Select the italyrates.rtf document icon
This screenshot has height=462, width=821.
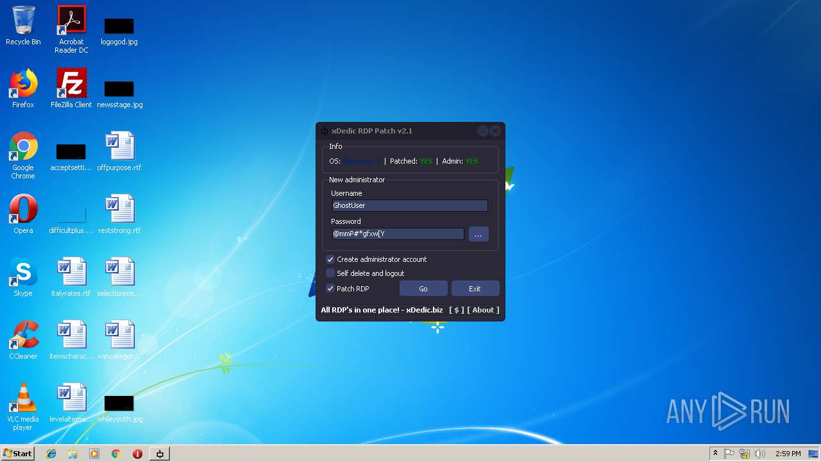click(71, 277)
